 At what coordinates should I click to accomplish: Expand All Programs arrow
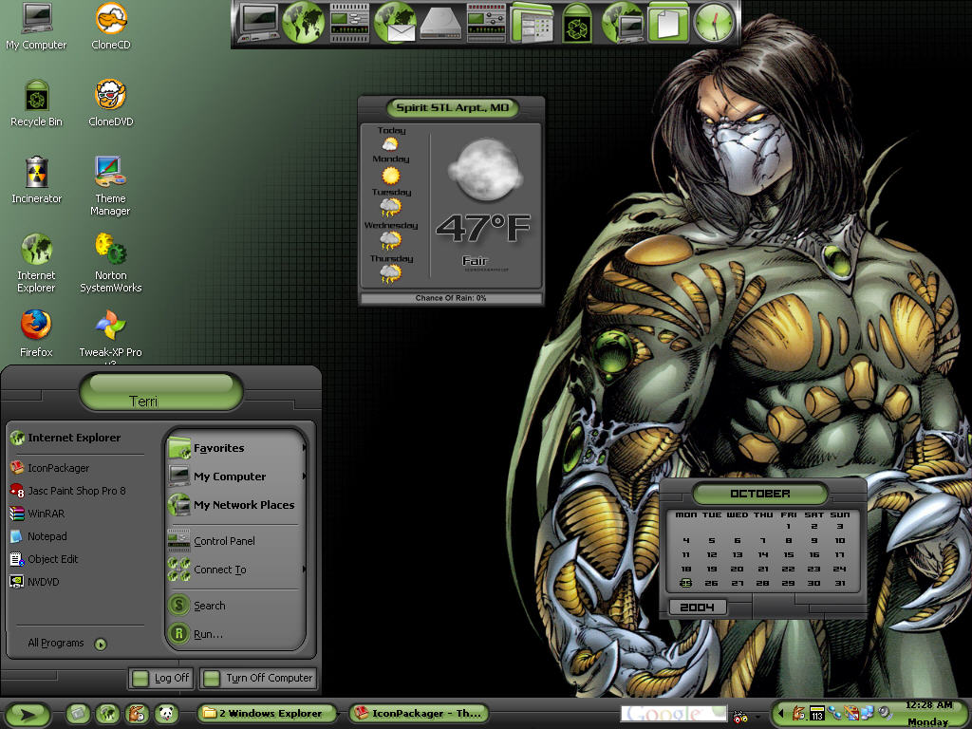click(101, 645)
